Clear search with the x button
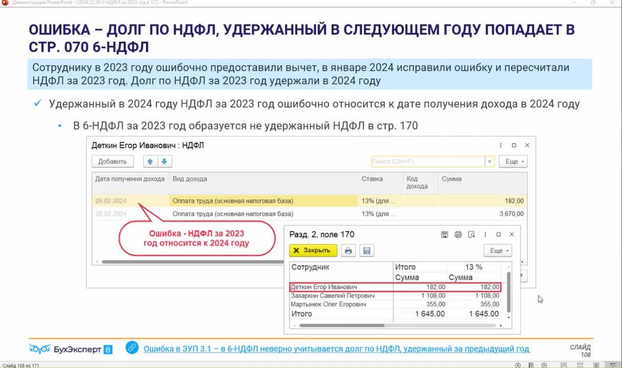The width and height of the screenshot is (622, 368). pyautogui.click(x=490, y=162)
